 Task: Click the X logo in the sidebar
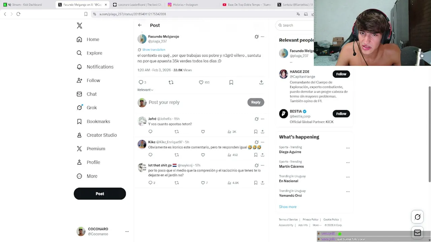point(79,26)
